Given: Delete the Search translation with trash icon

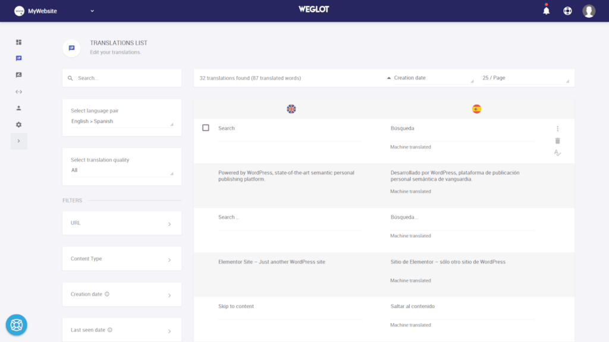Looking at the screenshot, I should (x=557, y=141).
